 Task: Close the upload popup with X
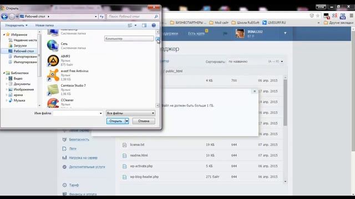coord(255,91)
